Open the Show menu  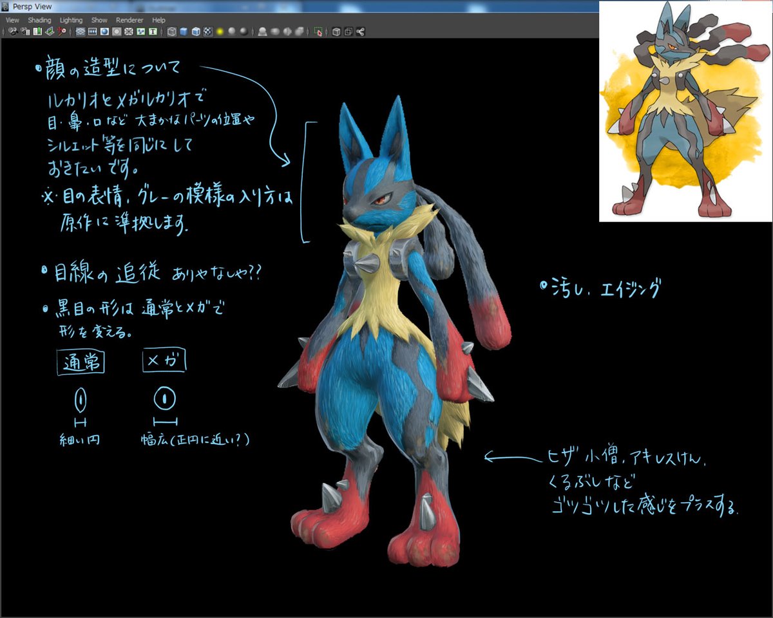[x=99, y=21]
